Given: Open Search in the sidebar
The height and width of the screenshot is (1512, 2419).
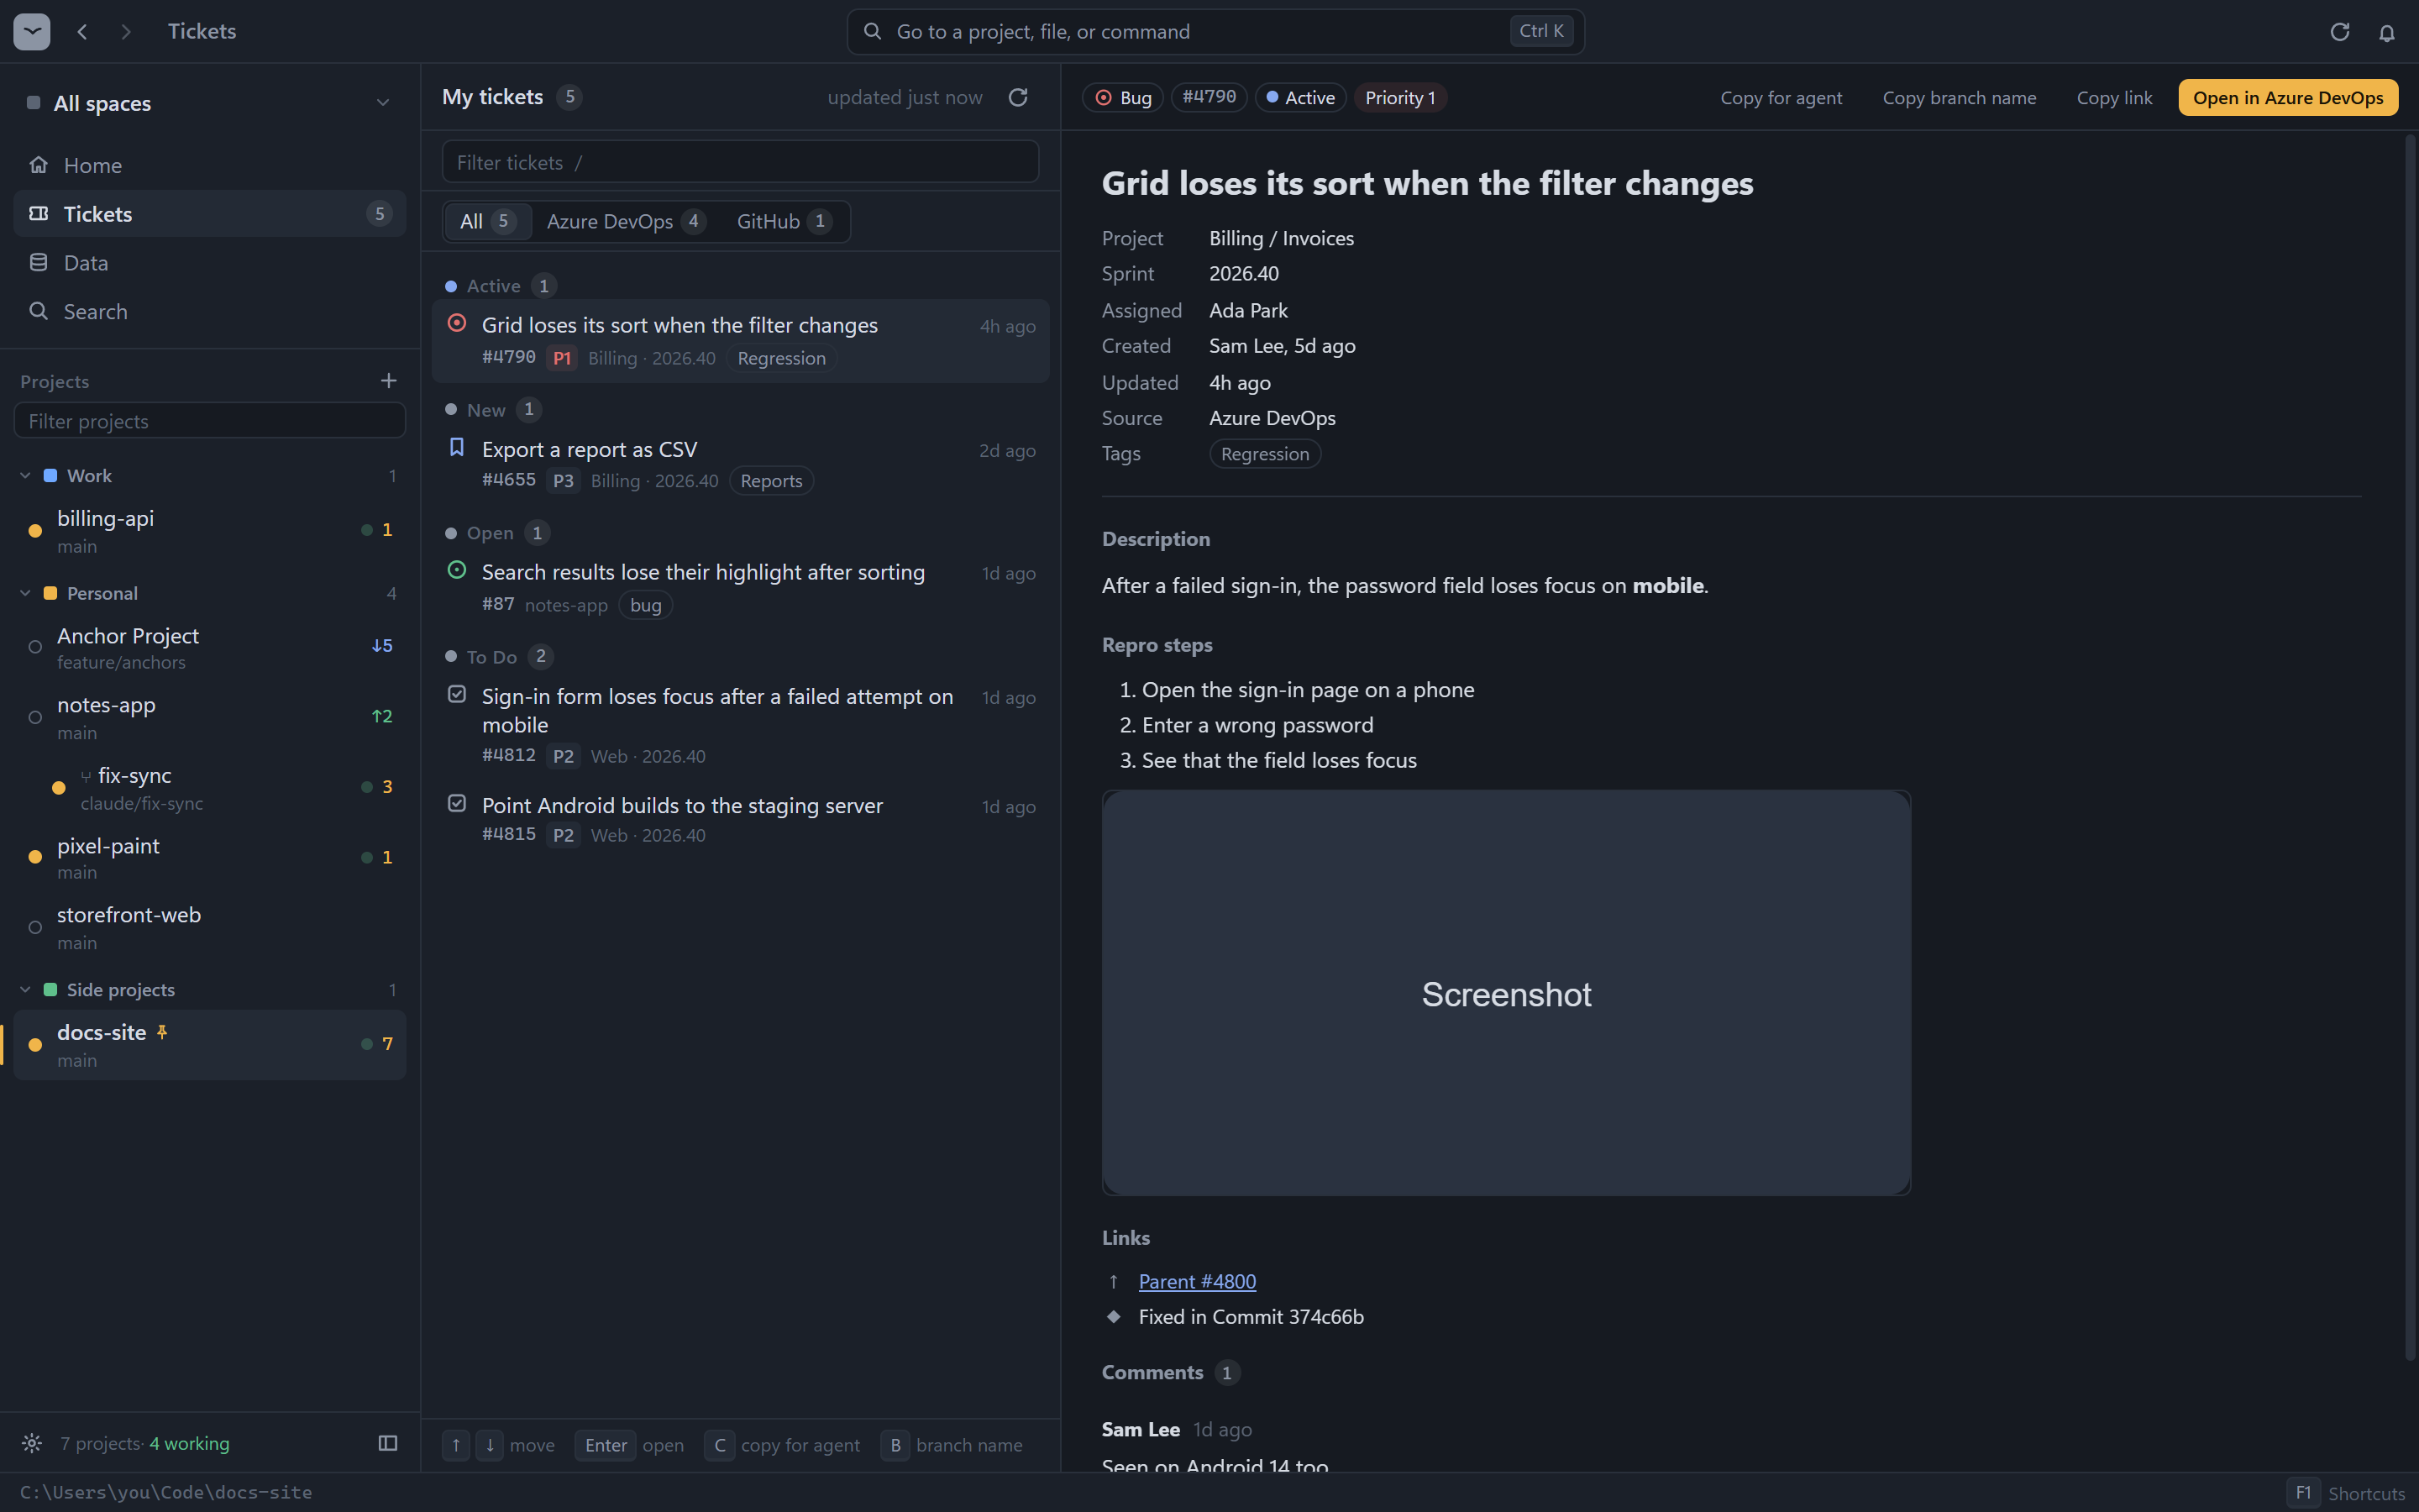Looking at the screenshot, I should coord(210,311).
